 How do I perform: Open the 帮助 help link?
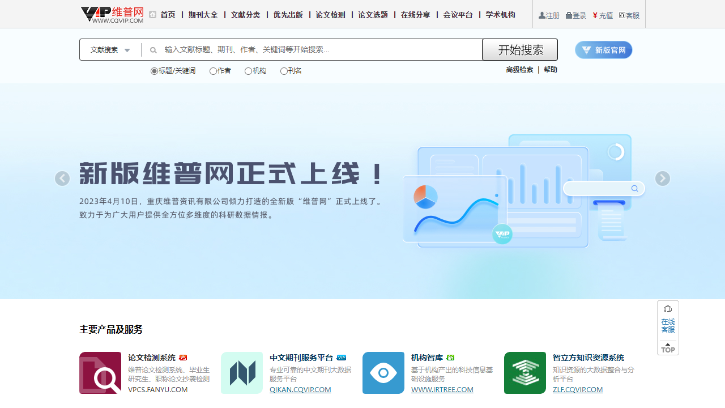551,70
